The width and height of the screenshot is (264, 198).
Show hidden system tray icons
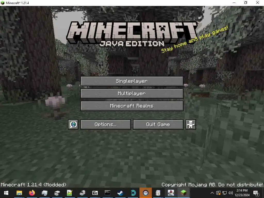[x=212, y=193]
